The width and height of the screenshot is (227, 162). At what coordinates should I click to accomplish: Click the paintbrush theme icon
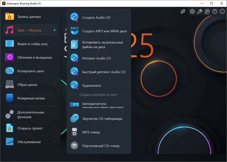200,11
